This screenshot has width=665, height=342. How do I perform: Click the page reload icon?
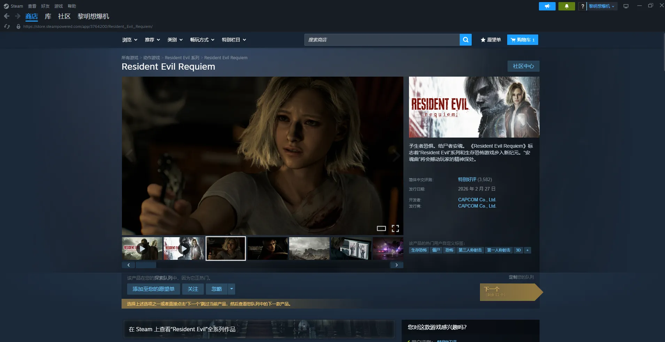coord(7,26)
